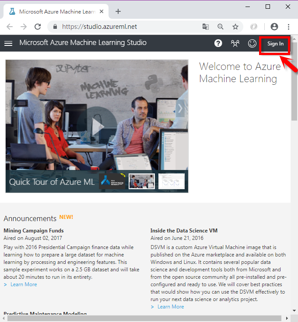
Task: Click the smiley feedback icon
Action: (252, 44)
